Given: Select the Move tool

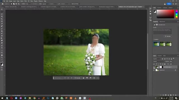Looking at the screenshot, I should [2, 9].
